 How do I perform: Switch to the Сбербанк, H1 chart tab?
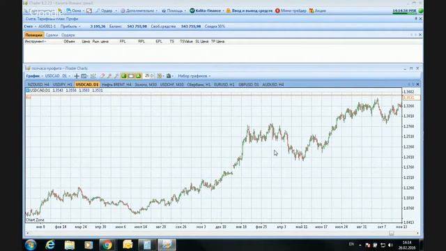pos(199,84)
